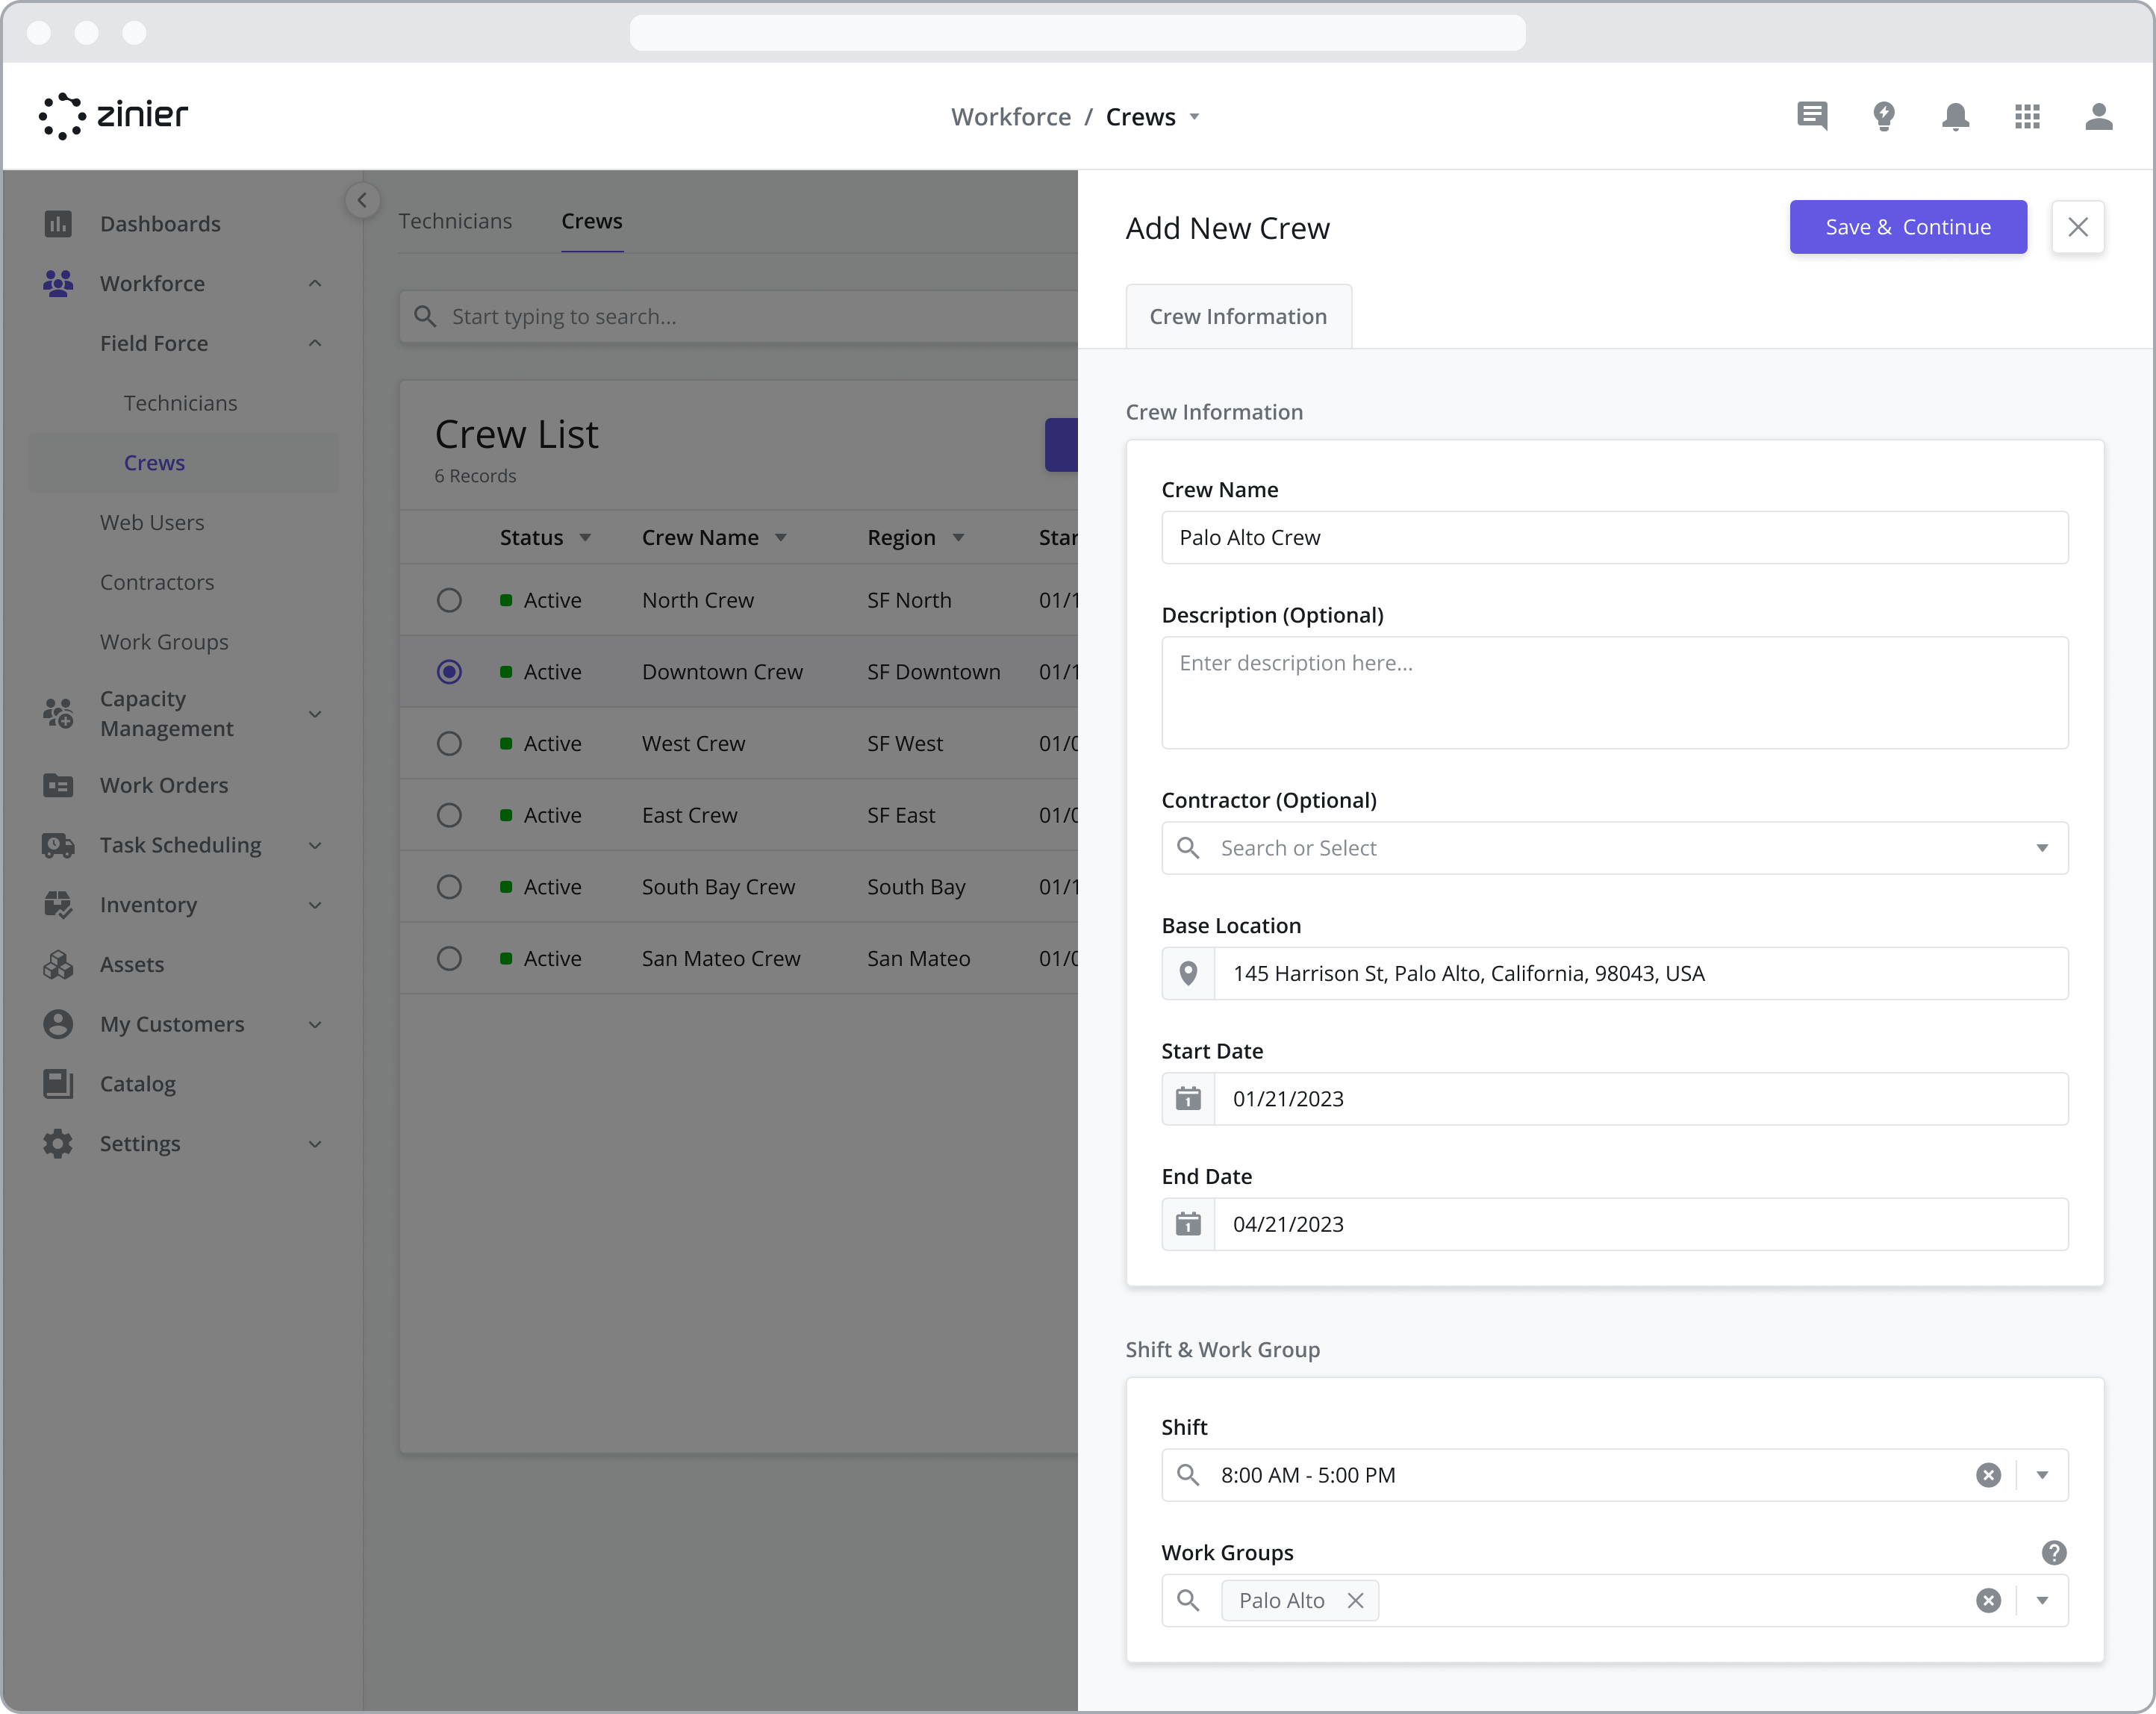This screenshot has width=2156, height=1714.
Task: Clear all Work Groups selections
Action: click(1988, 1600)
